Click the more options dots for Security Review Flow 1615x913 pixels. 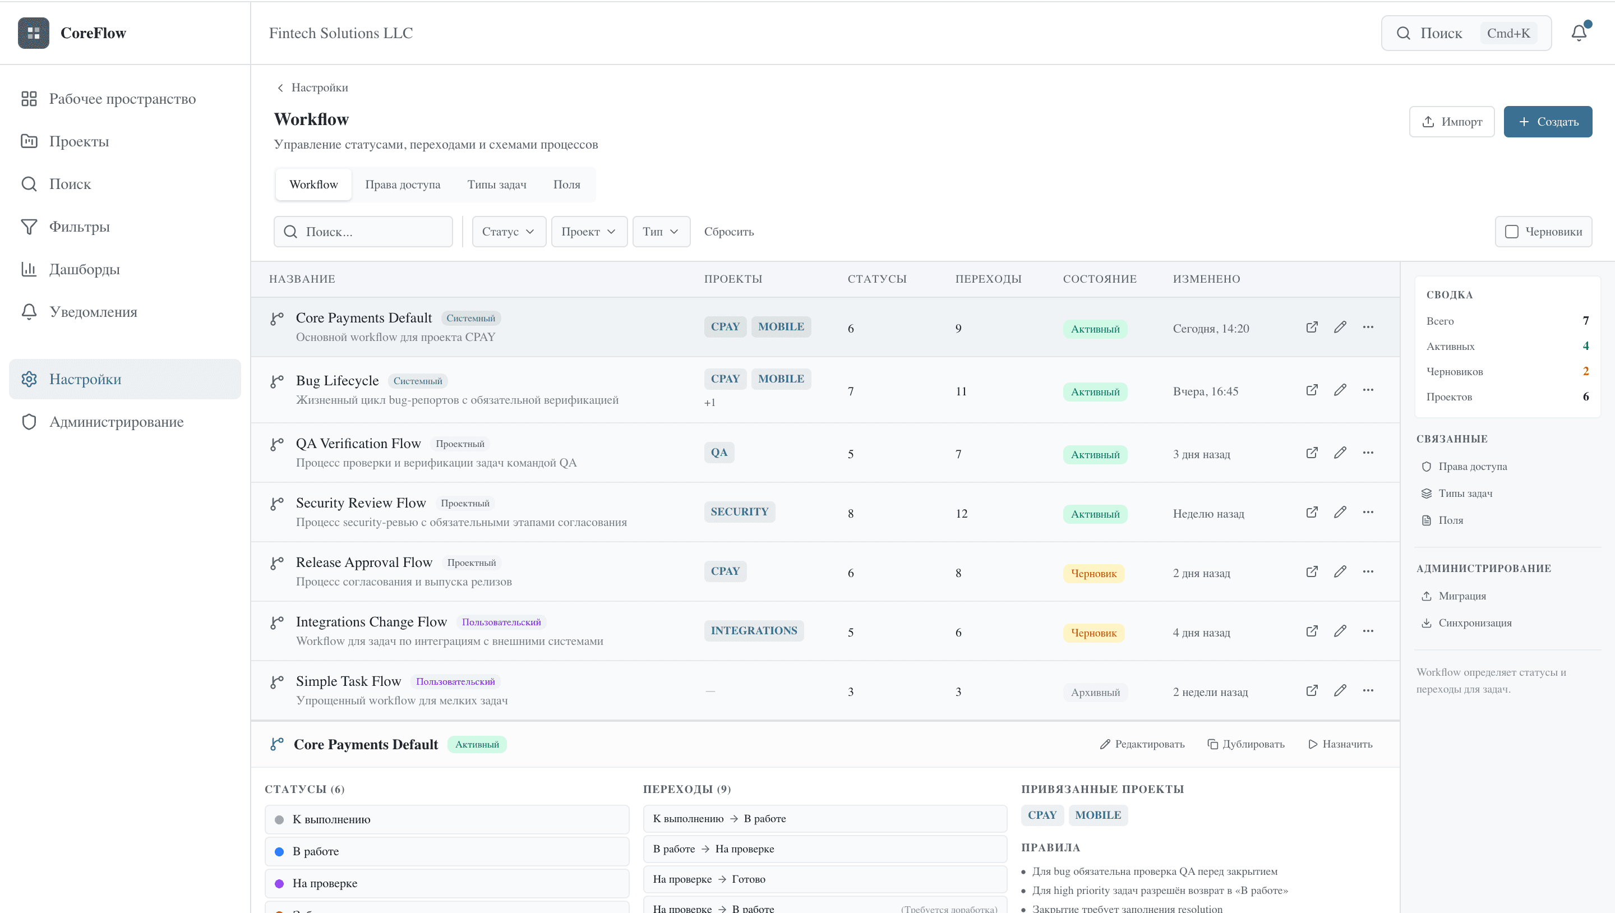pyautogui.click(x=1369, y=511)
